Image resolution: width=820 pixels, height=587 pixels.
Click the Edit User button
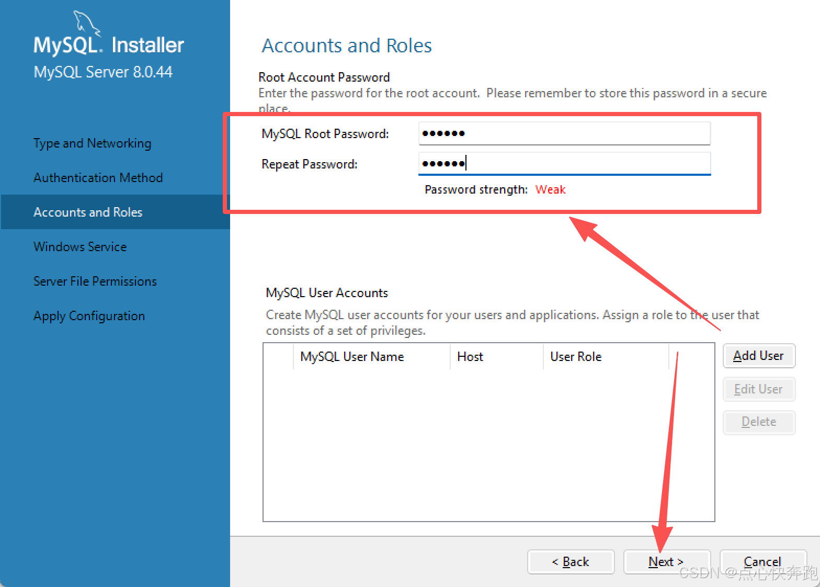(x=759, y=389)
